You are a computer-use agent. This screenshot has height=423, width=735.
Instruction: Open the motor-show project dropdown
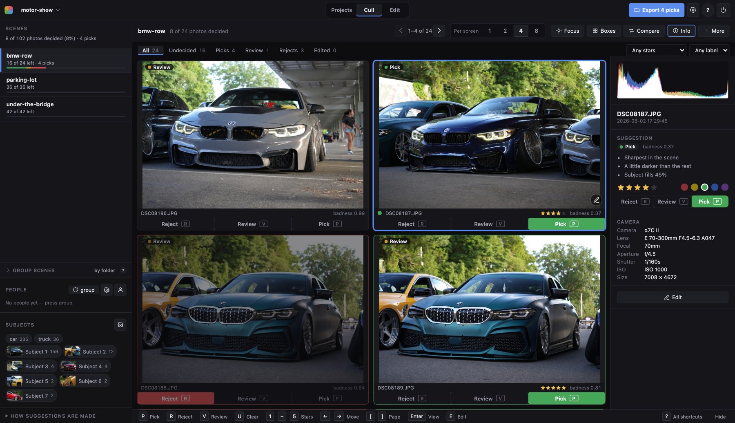pos(40,10)
